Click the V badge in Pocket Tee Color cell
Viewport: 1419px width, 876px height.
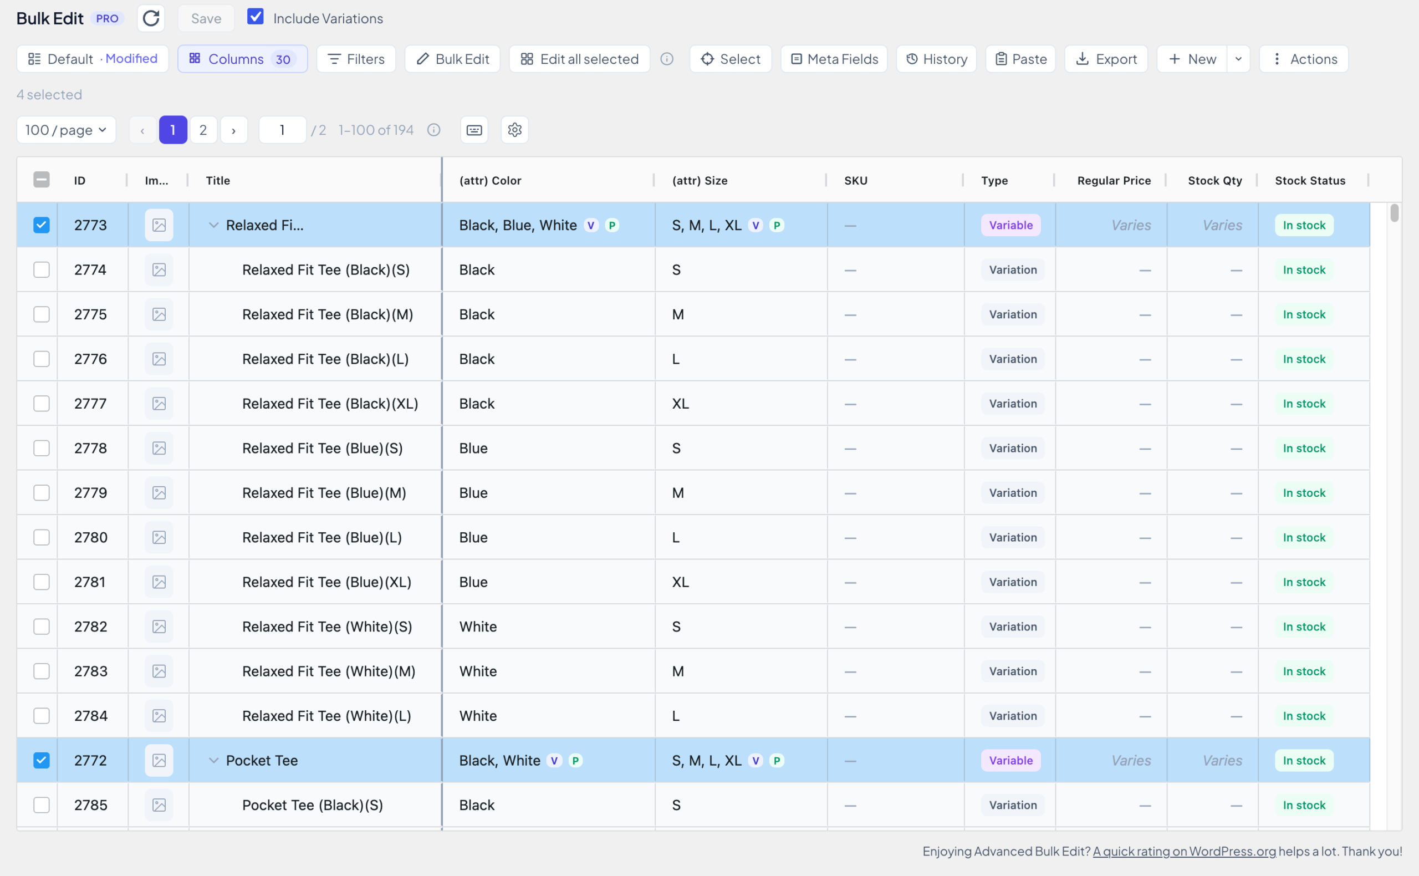point(554,760)
